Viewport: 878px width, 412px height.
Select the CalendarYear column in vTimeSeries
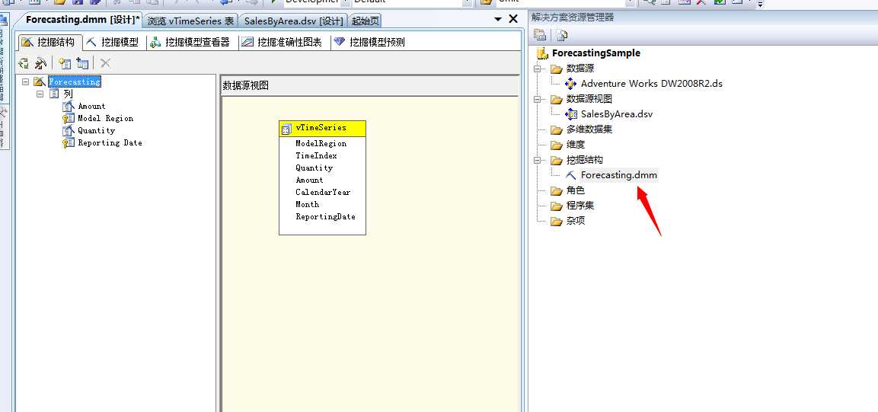(323, 192)
